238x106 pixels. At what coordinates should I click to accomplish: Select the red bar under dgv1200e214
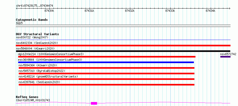pyautogui.click(x=107, y=57)
